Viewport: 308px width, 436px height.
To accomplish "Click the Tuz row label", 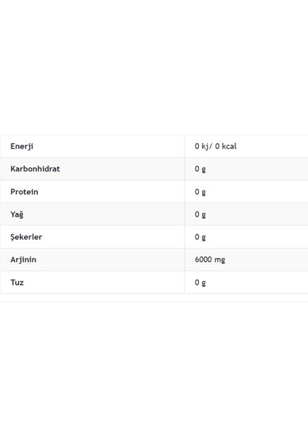I will (17, 282).
